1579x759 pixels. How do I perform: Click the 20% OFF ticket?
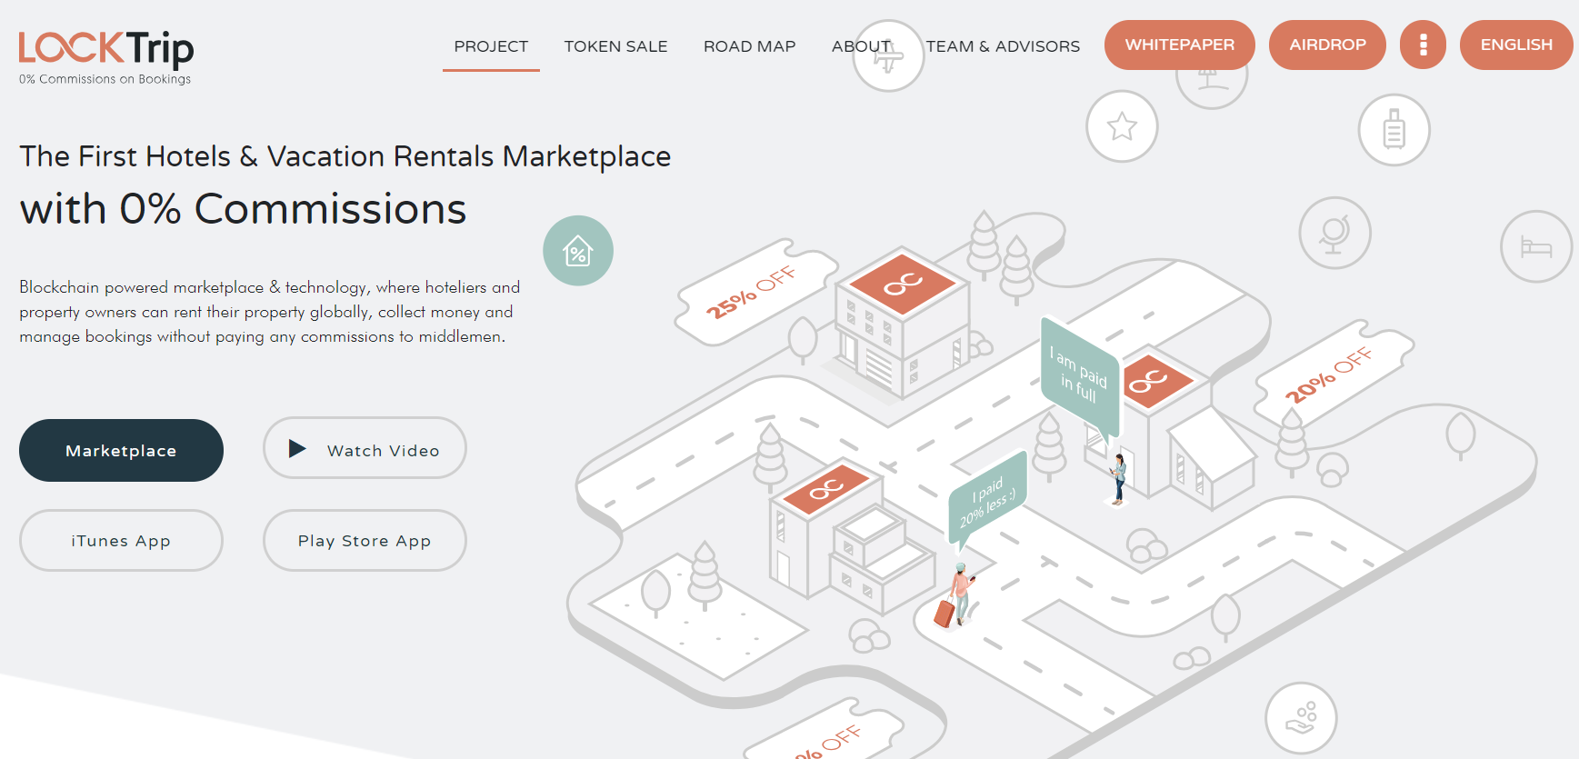click(x=1333, y=374)
